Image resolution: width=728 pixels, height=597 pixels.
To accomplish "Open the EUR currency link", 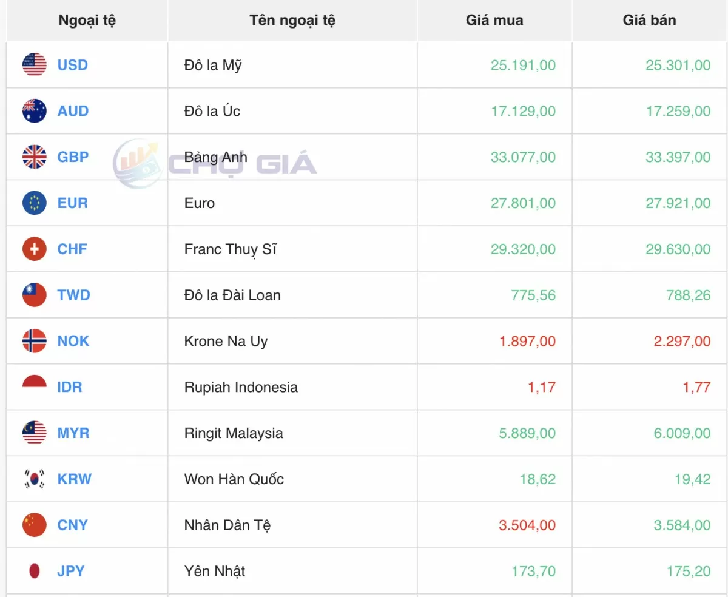I will (x=73, y=203).
